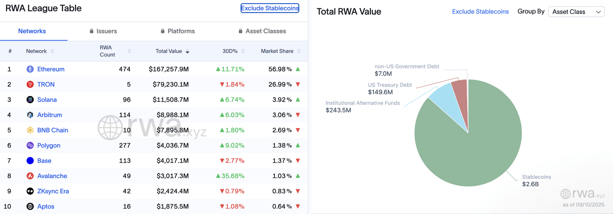Click Polygon's RWA count 277

(x=125, y=146)
